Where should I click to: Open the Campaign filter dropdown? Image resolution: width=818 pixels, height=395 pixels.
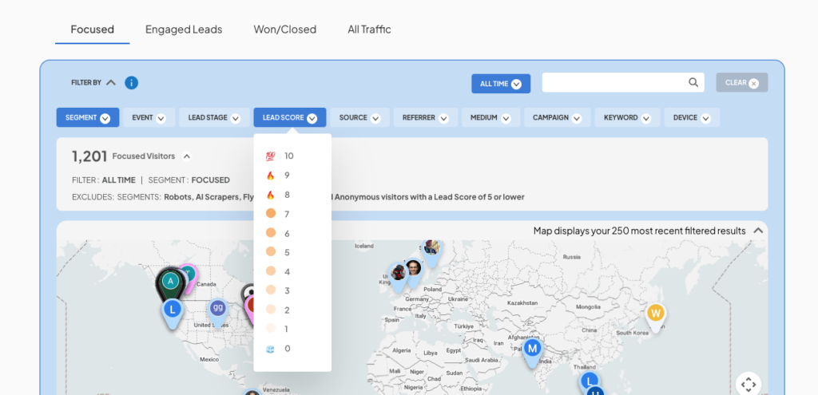[x=557, y=118]
